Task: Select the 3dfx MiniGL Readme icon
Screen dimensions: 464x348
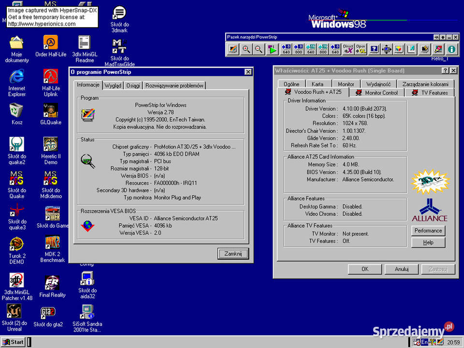Action: [85, 49]
